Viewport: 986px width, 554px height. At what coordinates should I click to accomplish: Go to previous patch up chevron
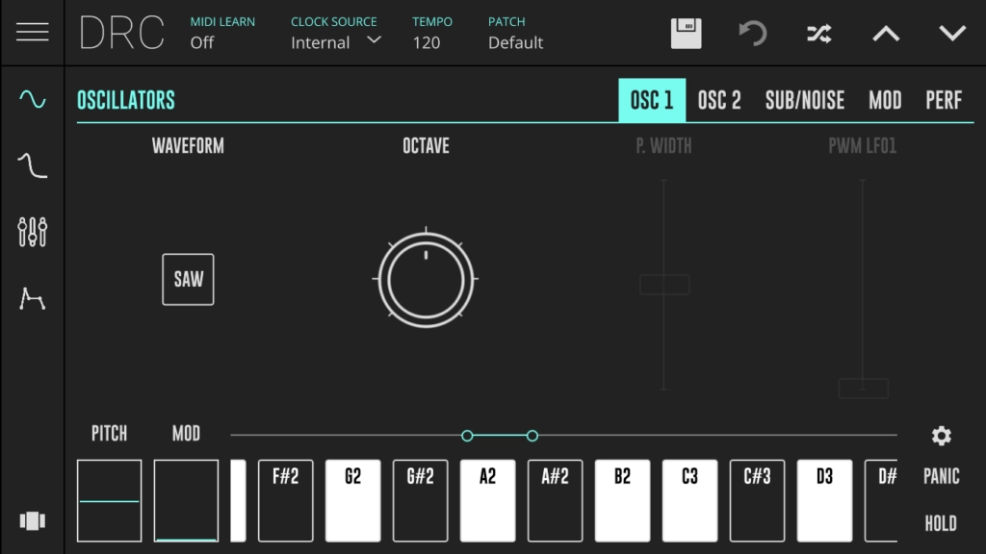pyautogui.click(x=885, y=34)
